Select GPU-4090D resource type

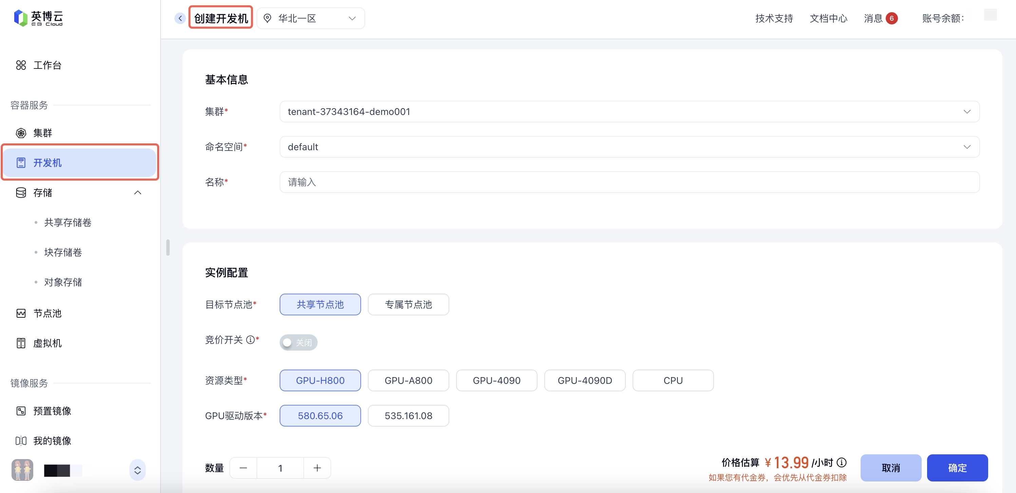point(584,381)
